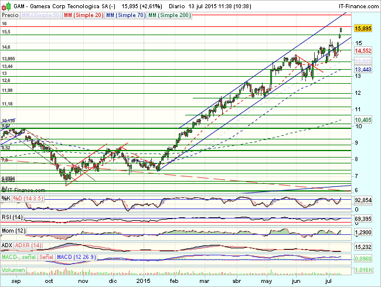
Task: Toggle the MM (Simple 200) indicator label
Action: 169,15
